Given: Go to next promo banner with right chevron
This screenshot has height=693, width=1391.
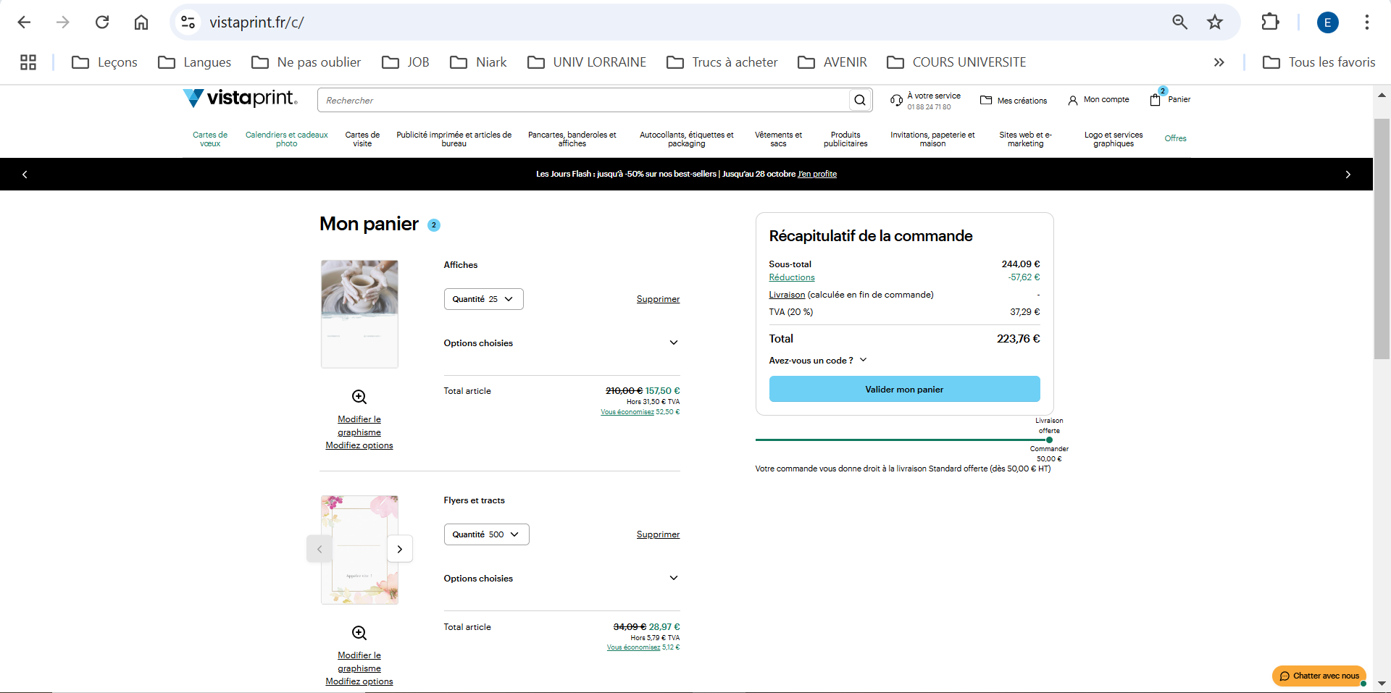Looking at the screenshot, I should click(1348, 175).
